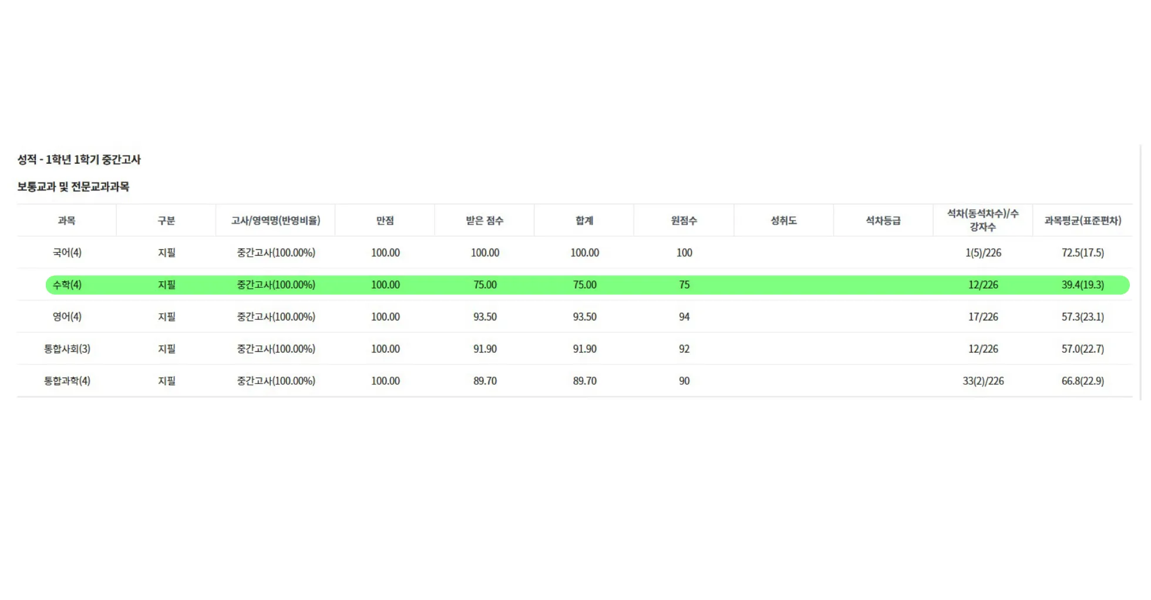The image size is (1151, 600).
Task: Select the 국어(4) subject cell
Action: [x=67, y=252]
